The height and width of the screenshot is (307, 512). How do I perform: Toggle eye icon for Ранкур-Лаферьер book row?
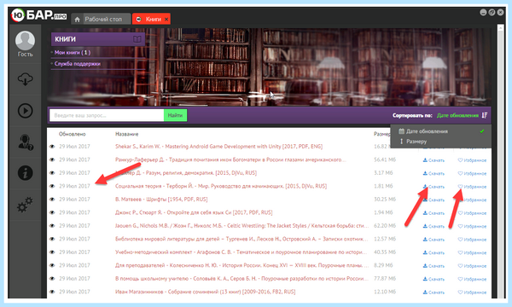[52, 159]
